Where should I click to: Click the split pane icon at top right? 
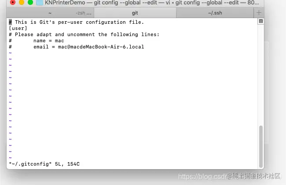click(261, 22)
